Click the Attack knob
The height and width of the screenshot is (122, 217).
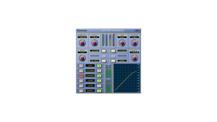pos(95,43)
